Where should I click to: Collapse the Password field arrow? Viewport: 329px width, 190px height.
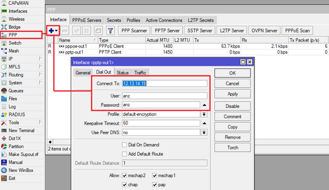coord(204,105)
